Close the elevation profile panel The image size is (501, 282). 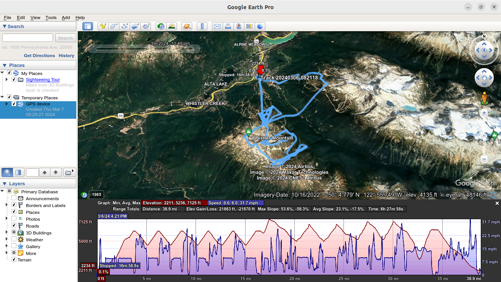[x=497, y=204]
